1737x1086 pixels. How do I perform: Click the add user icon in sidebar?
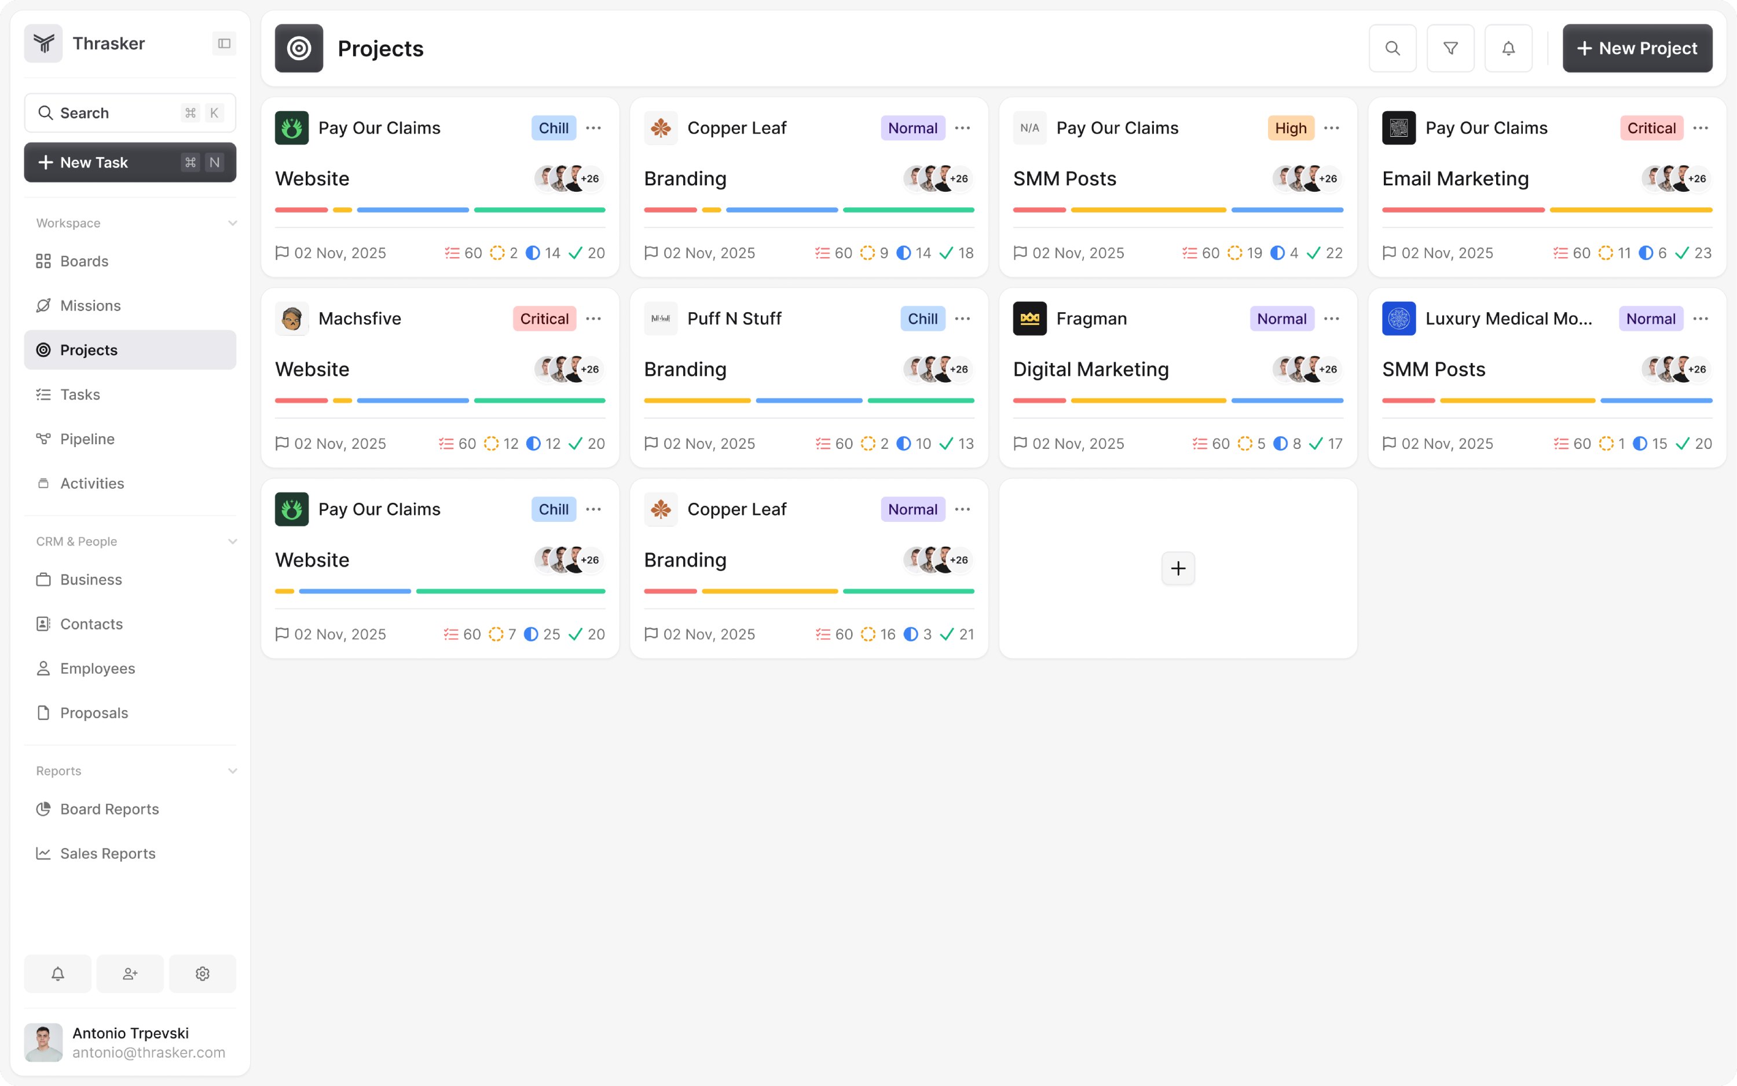point(130,973)
